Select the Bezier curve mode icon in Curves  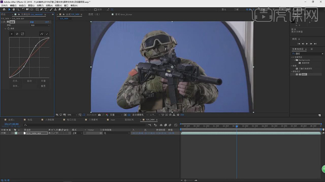point(42,34)
